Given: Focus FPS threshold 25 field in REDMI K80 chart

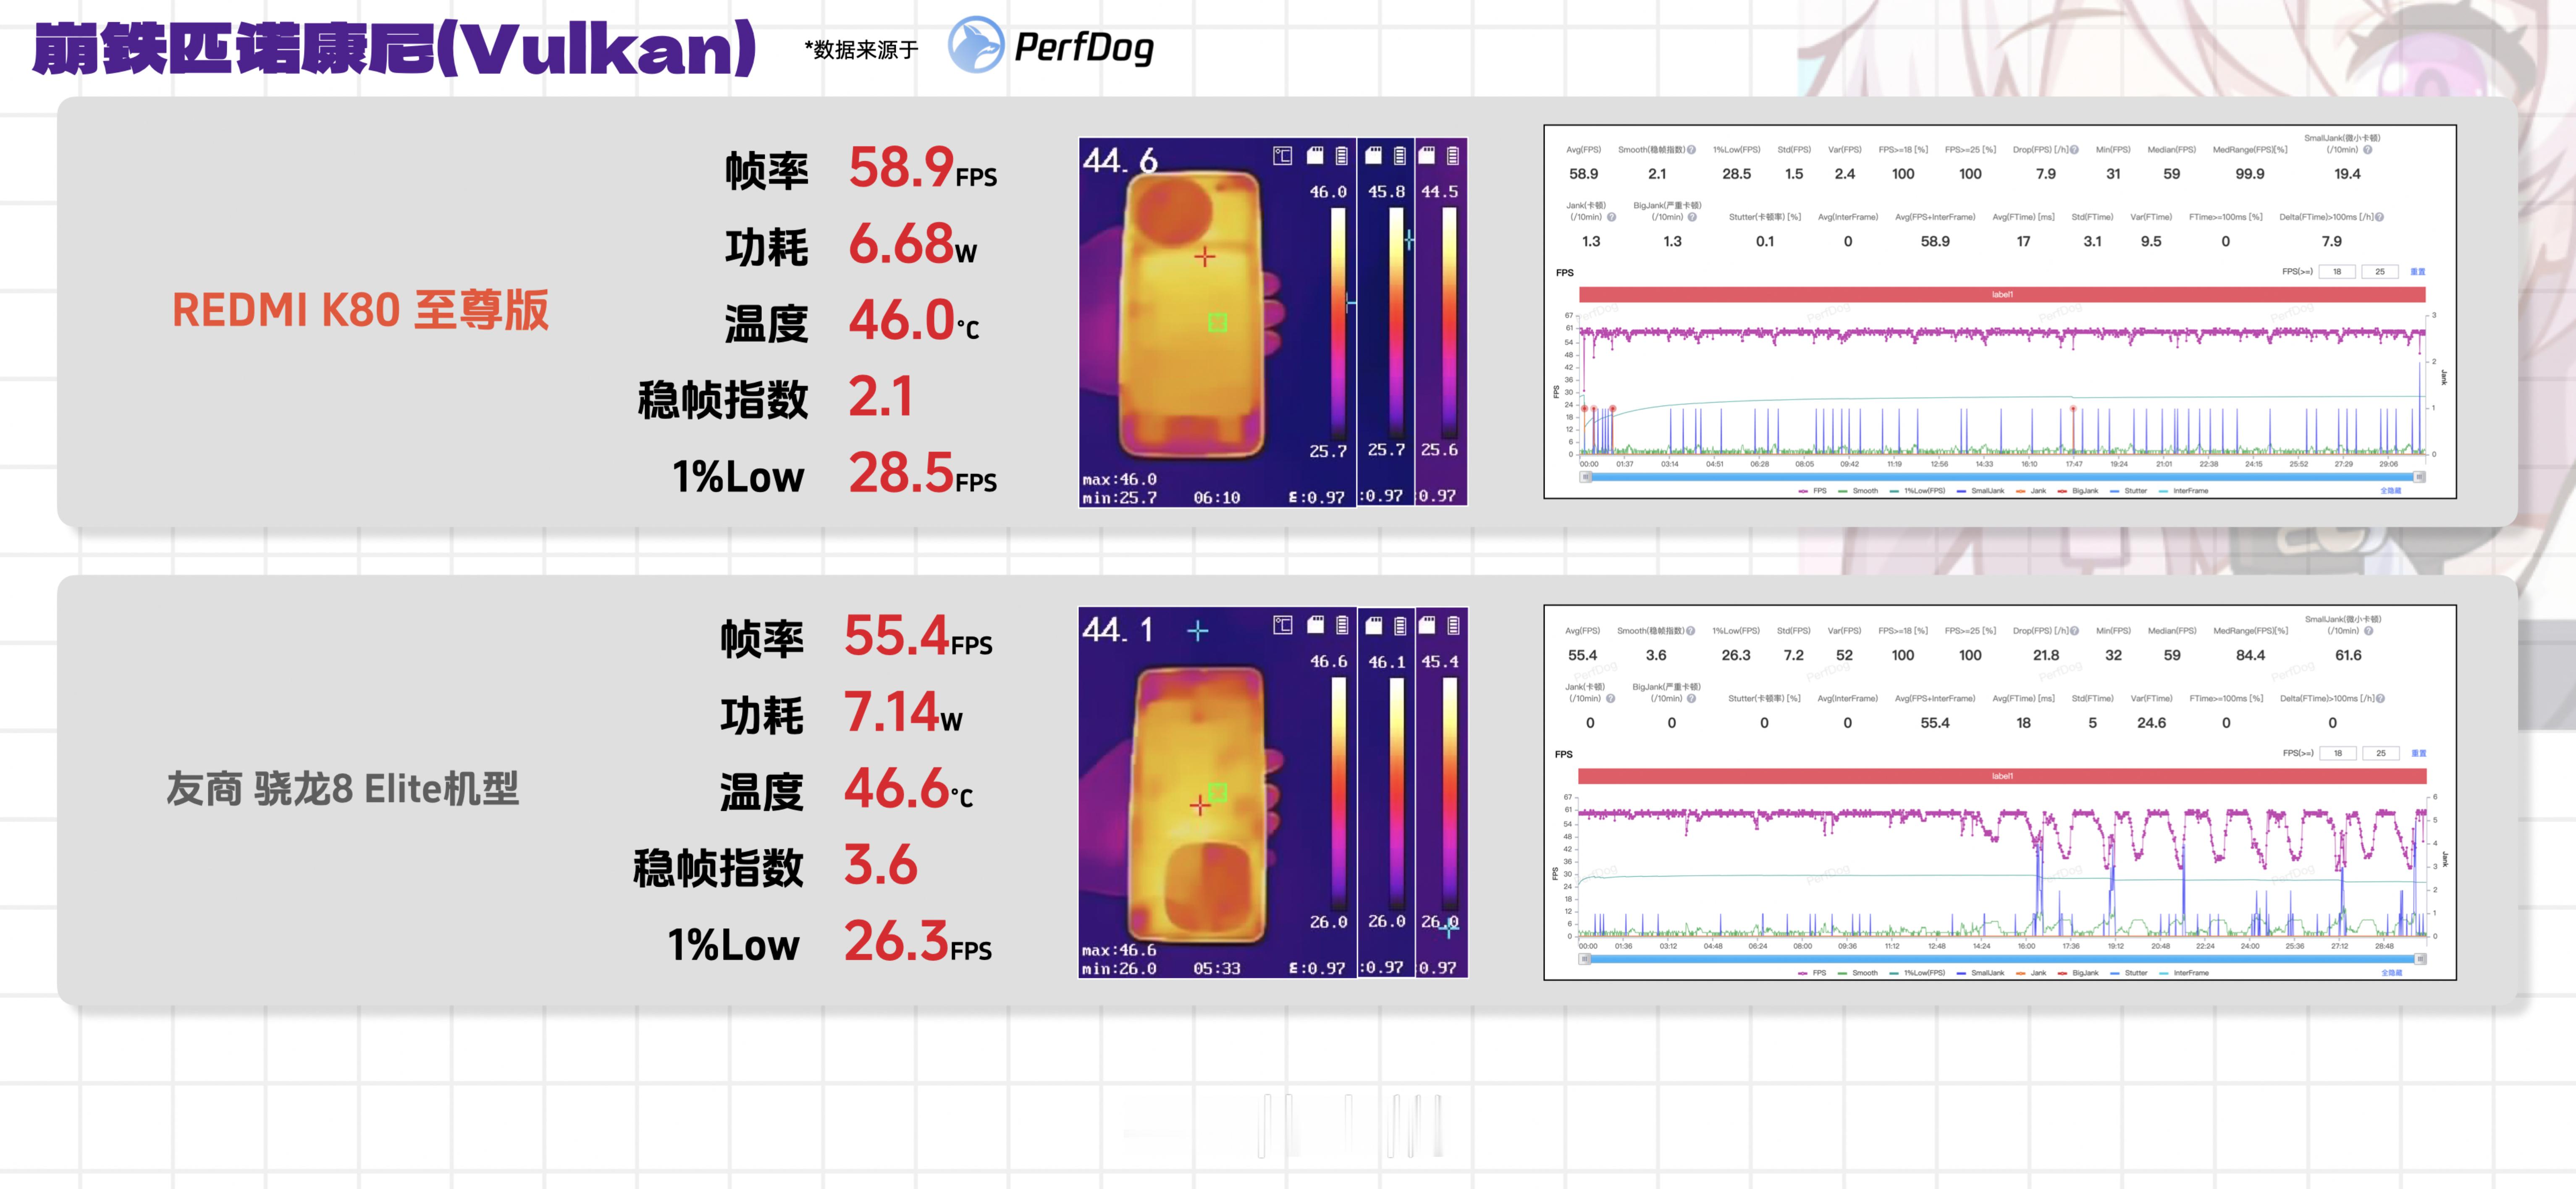Looking at the screenshot, I should 2380,272.
